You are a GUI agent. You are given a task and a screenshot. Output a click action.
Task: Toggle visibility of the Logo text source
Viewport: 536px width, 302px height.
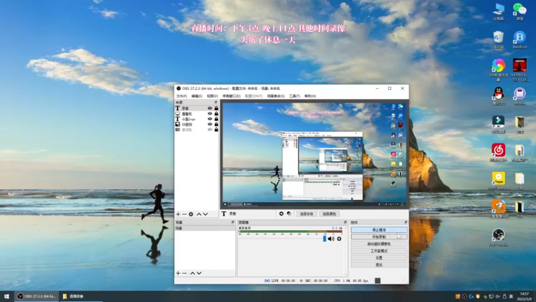(210, 119)
